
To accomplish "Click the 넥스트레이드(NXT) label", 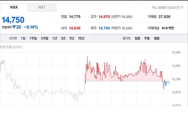I will 166,7.
